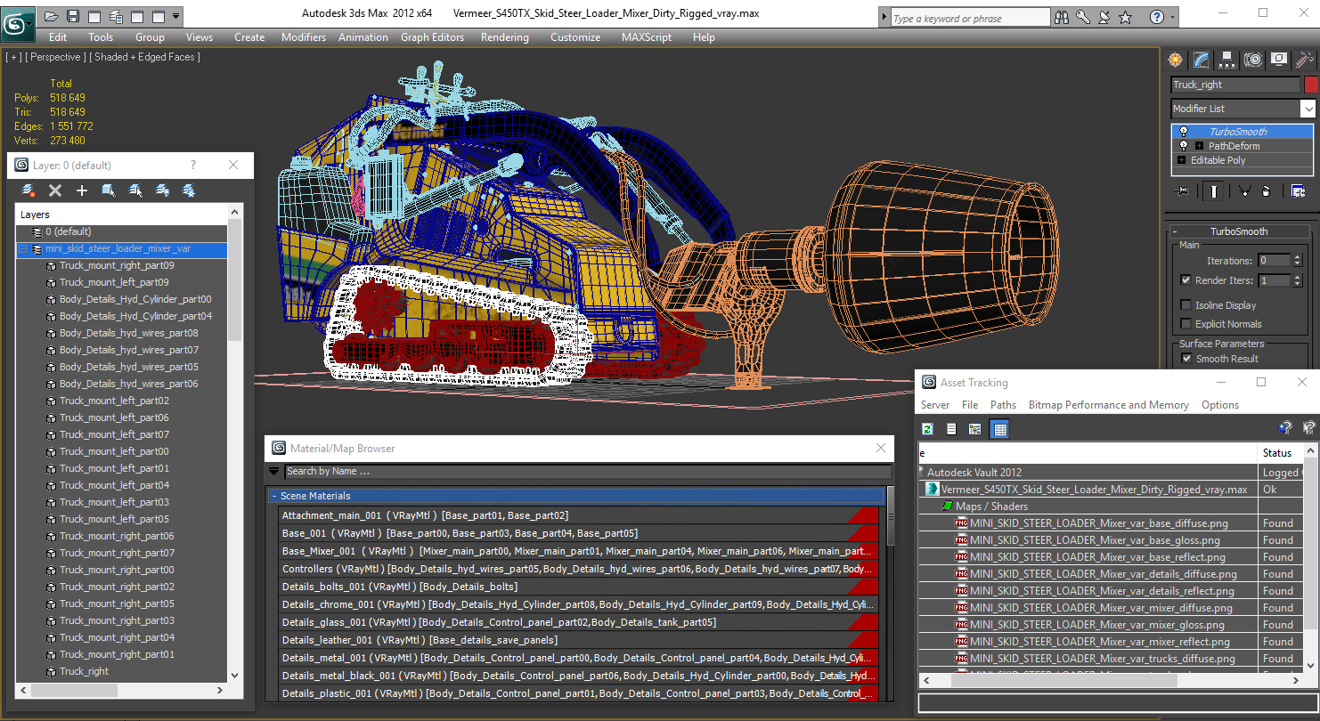Enable Explicit Normals checkbox
1320x721 pixels.
click(x=1186, y=324)
